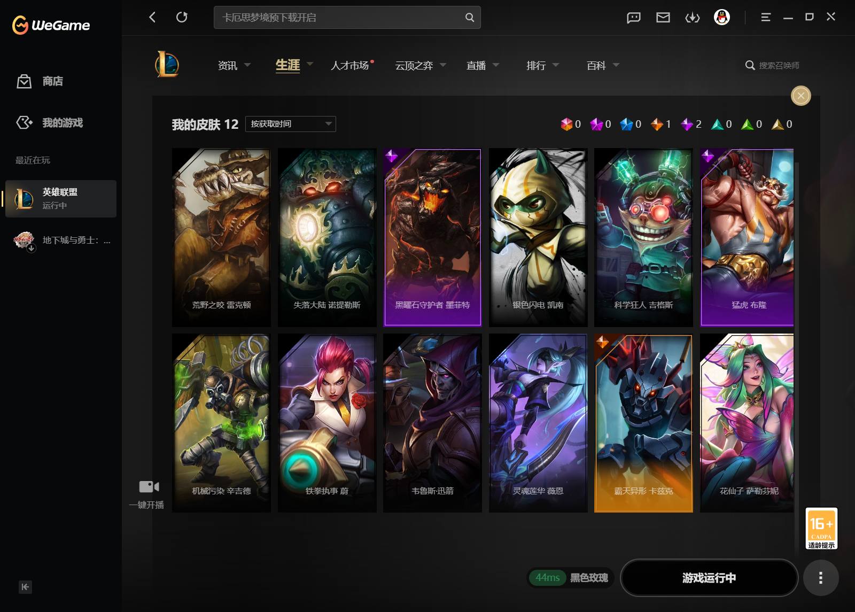Open the 人才市场 tab

pyautogui.click(x=349, y=65)
